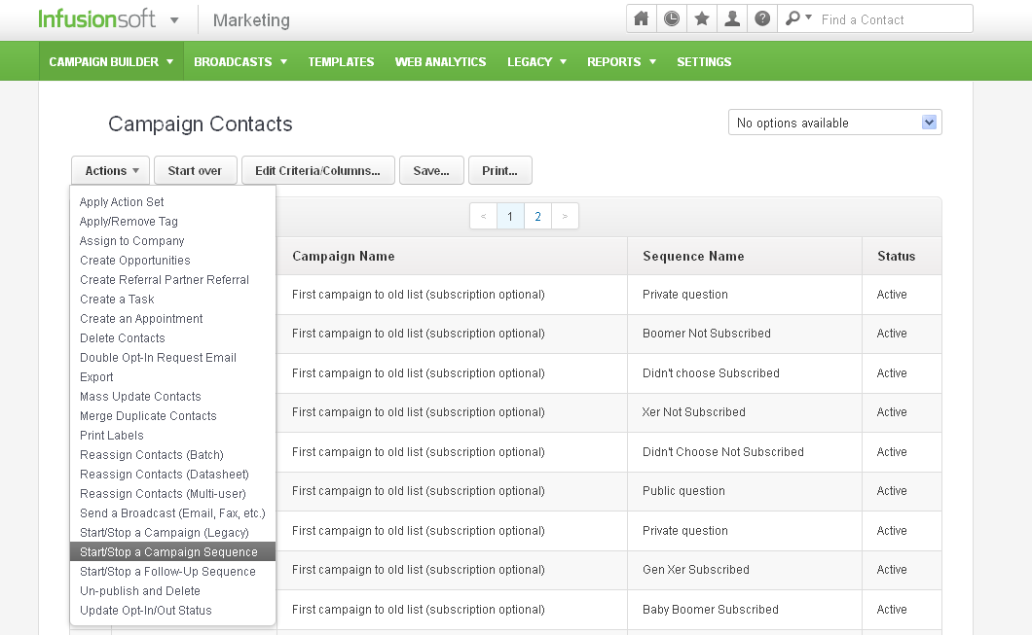Viewport: 1032px width, 635px height.
Task: Select Start/Stop a Campaign Sequence
Action: (x=168, y=552)
